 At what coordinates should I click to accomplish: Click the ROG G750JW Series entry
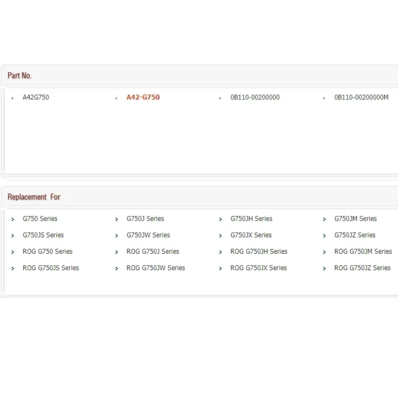click(156, 268)
